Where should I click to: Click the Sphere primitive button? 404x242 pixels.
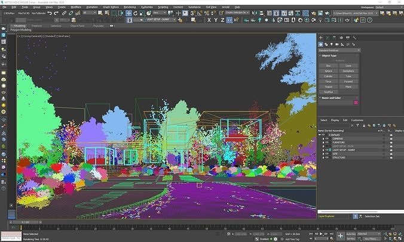point(328,71)
